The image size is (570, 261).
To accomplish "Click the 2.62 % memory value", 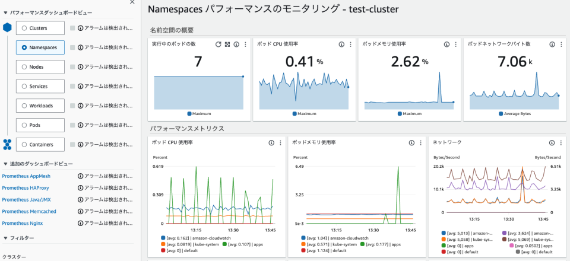I will click(x=410, y=62).
